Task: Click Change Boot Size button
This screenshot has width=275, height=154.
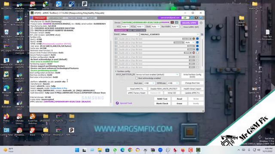Action: click(192, 83)
